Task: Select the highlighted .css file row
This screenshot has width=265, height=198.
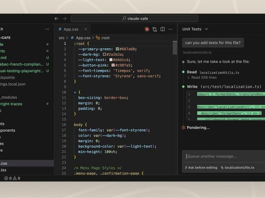Action: [x=27, y=163]
